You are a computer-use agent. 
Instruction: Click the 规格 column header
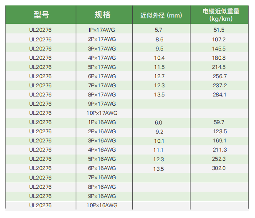pyautogui.click(x=102, y=15)
